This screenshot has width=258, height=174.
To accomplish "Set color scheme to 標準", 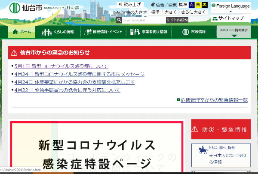I will (x=182, y=5).
